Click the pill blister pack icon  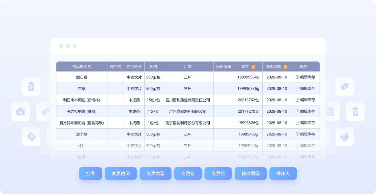click(x=31, y=137)
